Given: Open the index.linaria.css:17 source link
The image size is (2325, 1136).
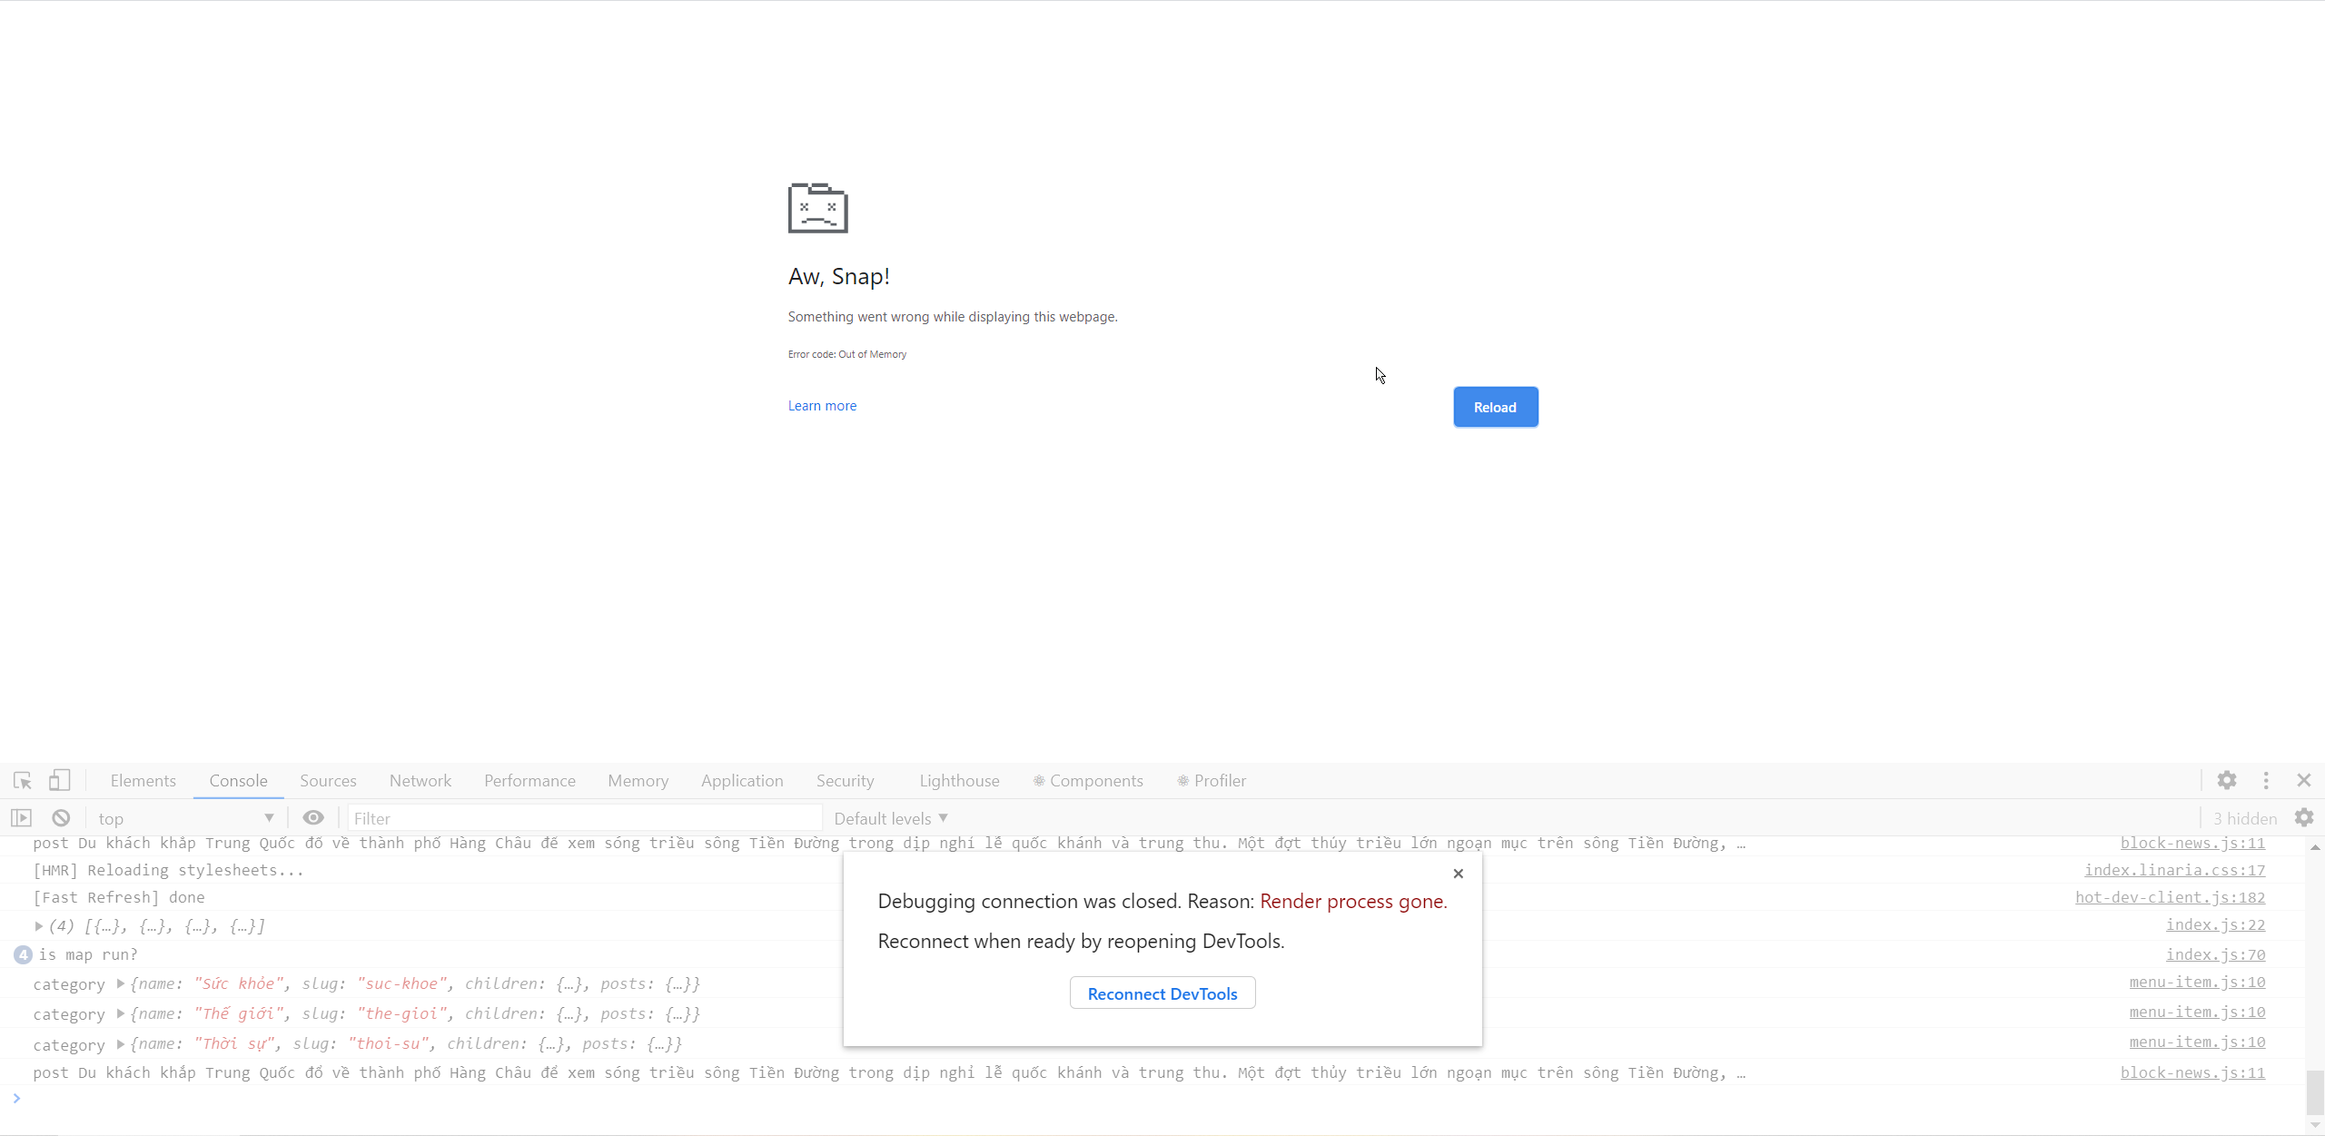Looking at the screenshot, I should click(x=2174, y=870).
